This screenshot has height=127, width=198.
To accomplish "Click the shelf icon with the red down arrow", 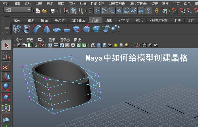I will coord(67,29).
